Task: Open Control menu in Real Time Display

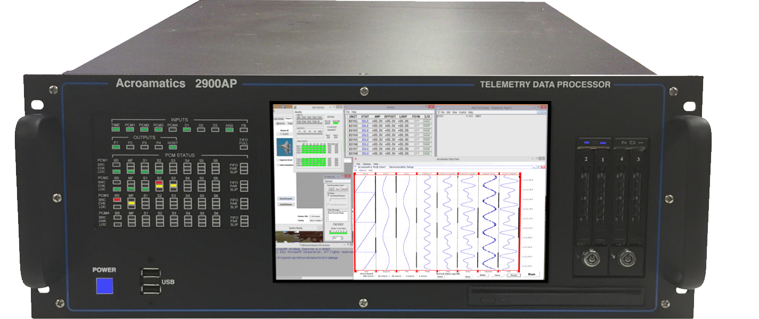Action: (462, 112)
